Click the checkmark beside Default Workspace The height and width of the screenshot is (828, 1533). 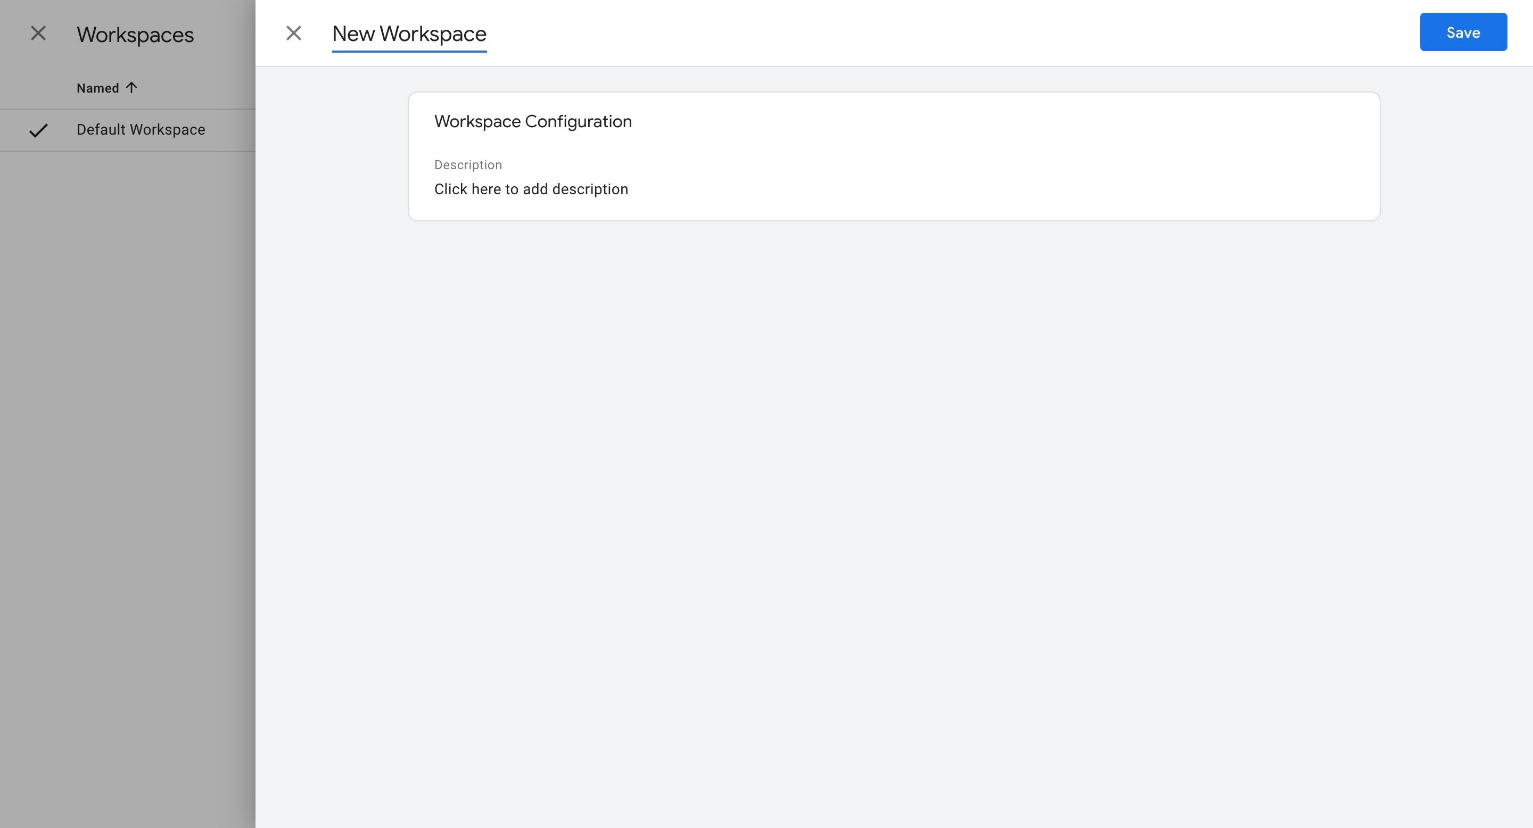tap(38, 130)
